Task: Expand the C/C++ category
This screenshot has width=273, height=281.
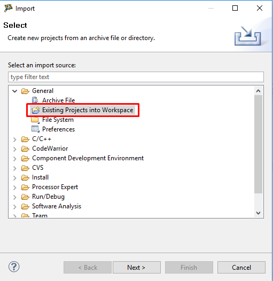Action: (x=15, y=139)
